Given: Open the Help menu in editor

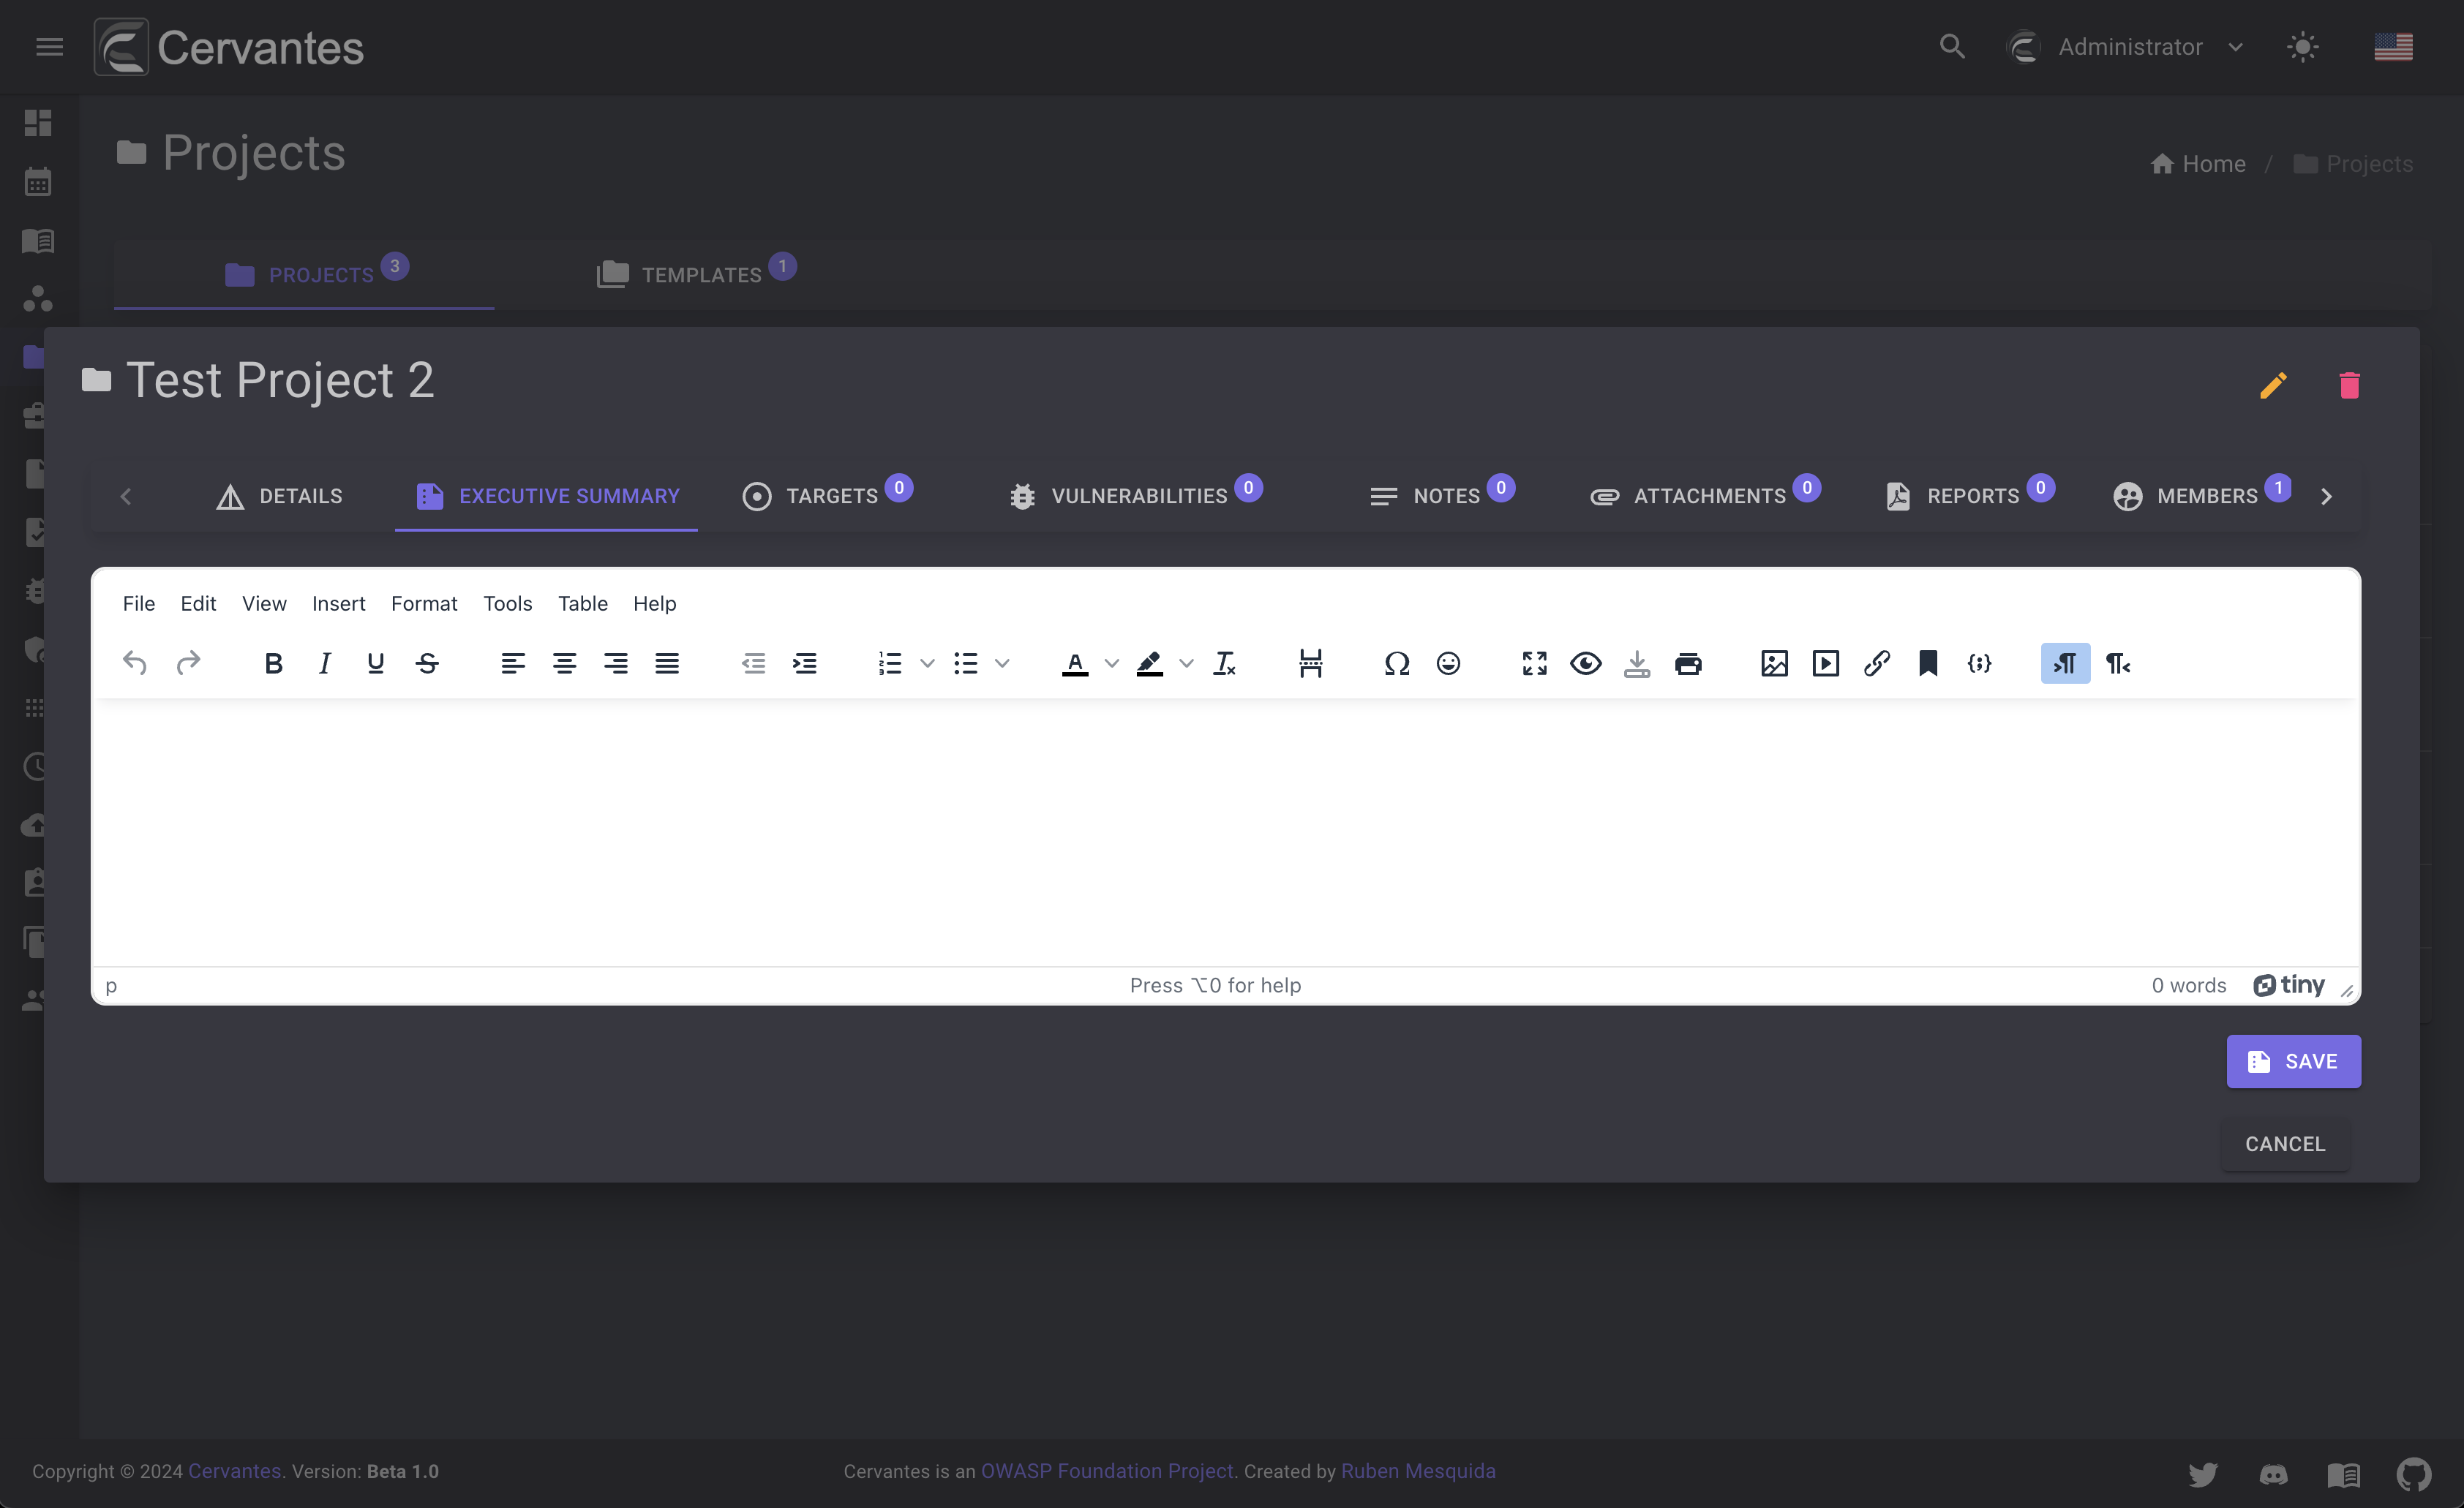Looking at the screenshot, I should [655, 603].
